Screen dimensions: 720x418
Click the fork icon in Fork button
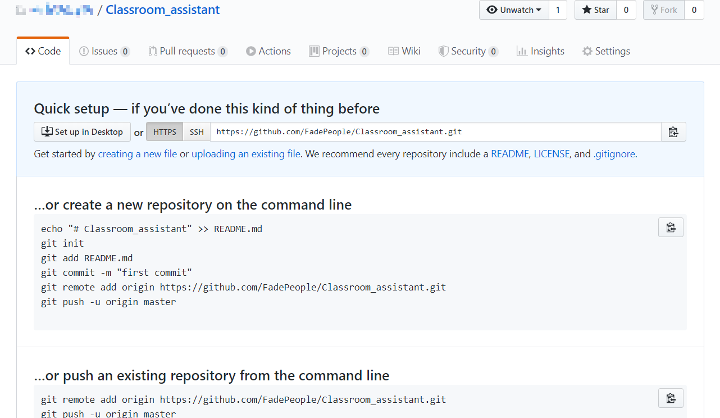654,10
